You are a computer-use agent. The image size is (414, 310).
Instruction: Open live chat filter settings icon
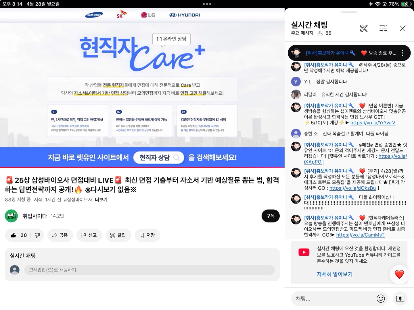(383, 28)
